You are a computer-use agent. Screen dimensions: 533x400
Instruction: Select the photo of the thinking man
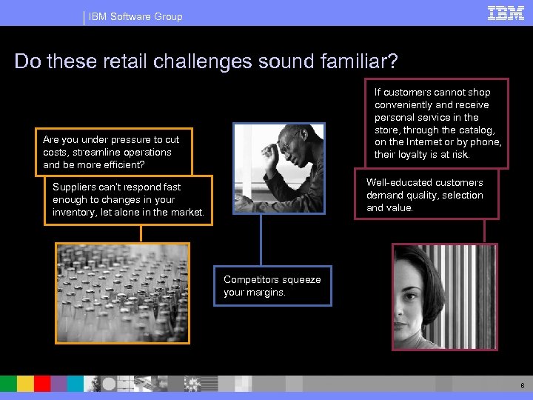point(279,168)
